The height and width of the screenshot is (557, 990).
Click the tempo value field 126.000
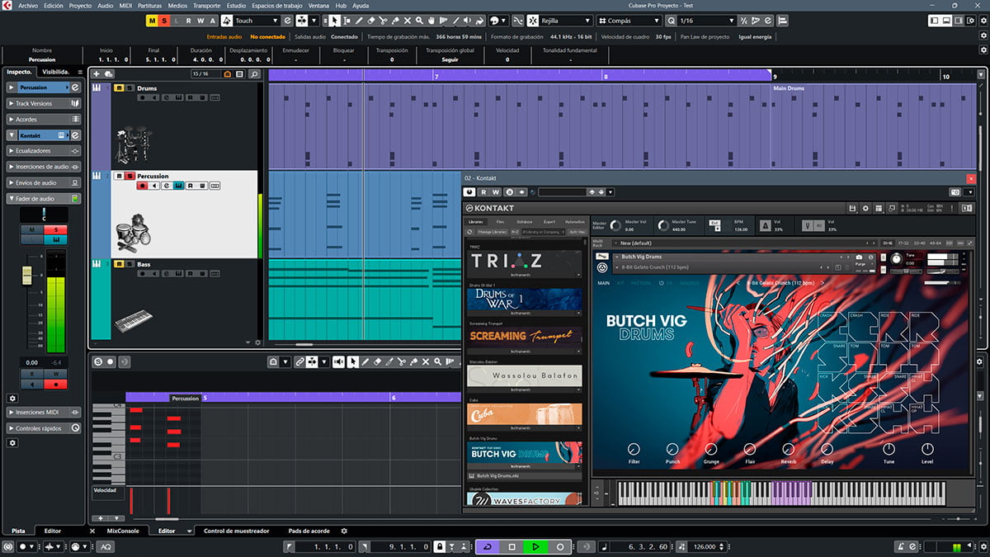coord(704,546)
